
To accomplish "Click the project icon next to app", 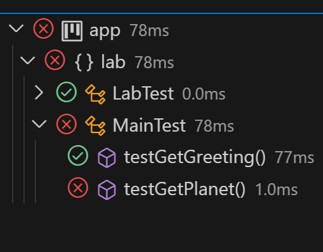I will [72, 31].
